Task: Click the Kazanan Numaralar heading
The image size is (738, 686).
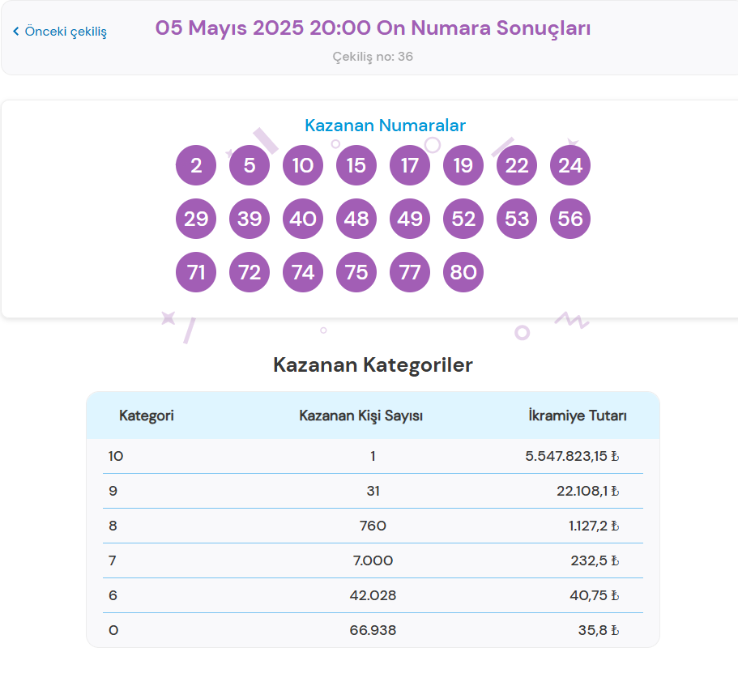Action: click(385, 126)
